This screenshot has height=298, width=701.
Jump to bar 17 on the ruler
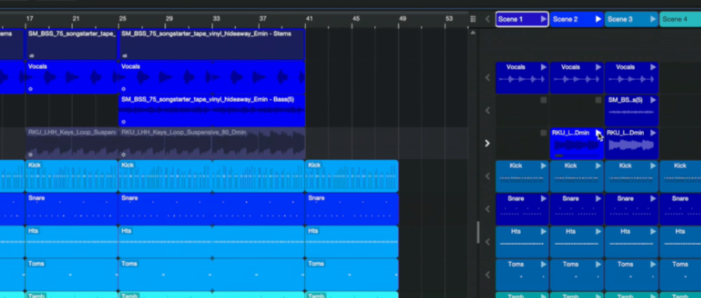pyautogui.click(x=30, y=19)
